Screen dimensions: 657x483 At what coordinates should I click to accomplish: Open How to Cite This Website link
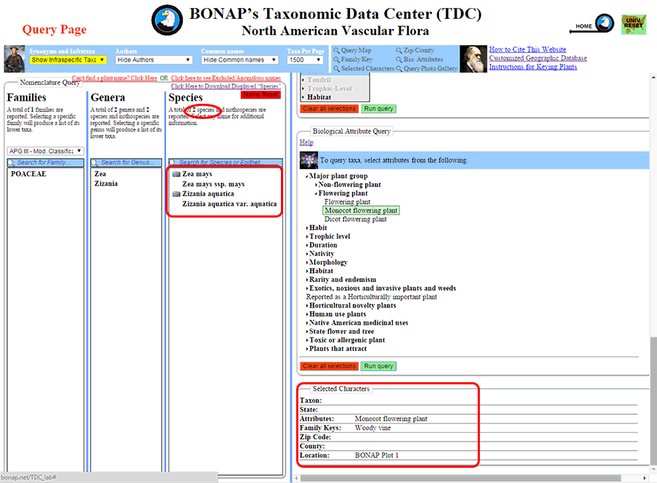(528, 49)
